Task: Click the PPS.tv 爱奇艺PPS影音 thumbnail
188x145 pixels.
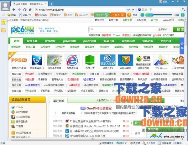Action: click(19, 60)
